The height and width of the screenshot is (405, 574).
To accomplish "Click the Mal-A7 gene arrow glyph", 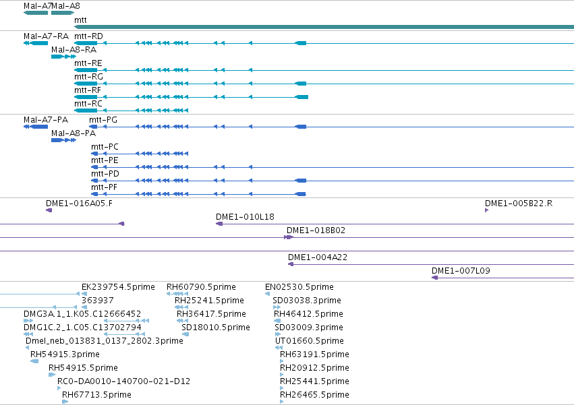I will (36, 13).
